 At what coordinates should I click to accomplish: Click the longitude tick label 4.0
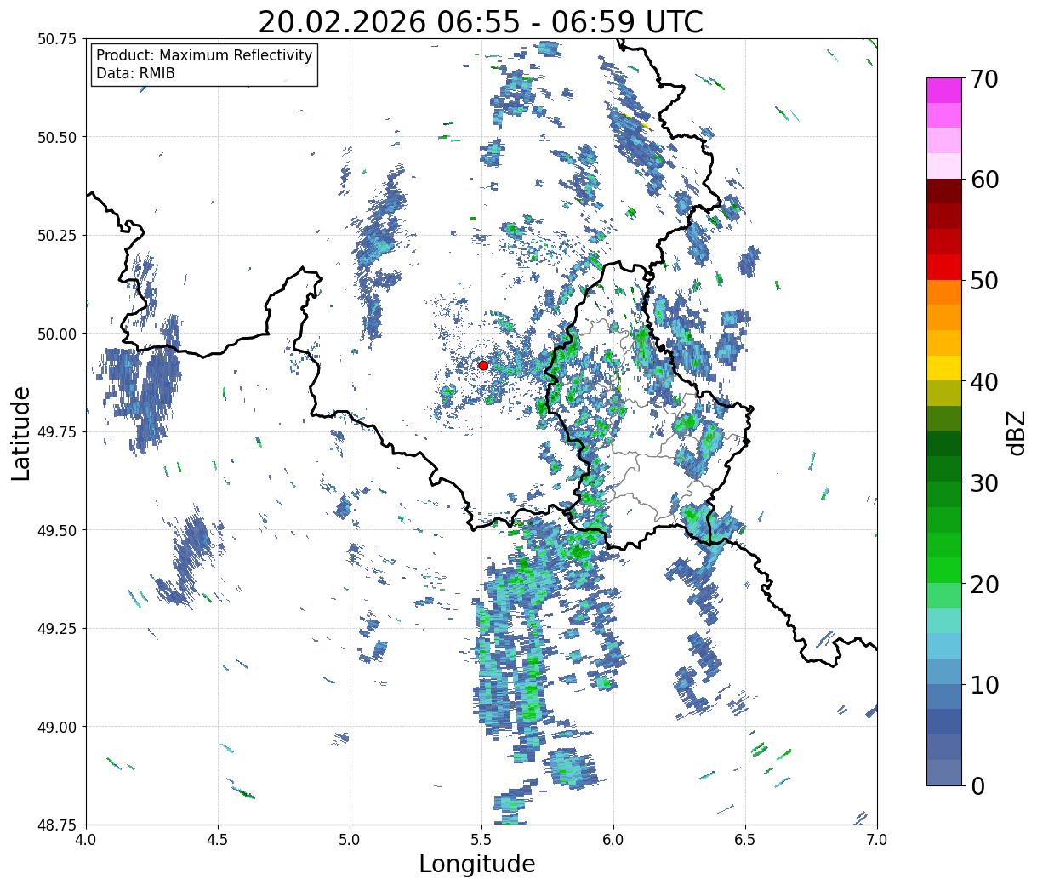pos(86,839)
